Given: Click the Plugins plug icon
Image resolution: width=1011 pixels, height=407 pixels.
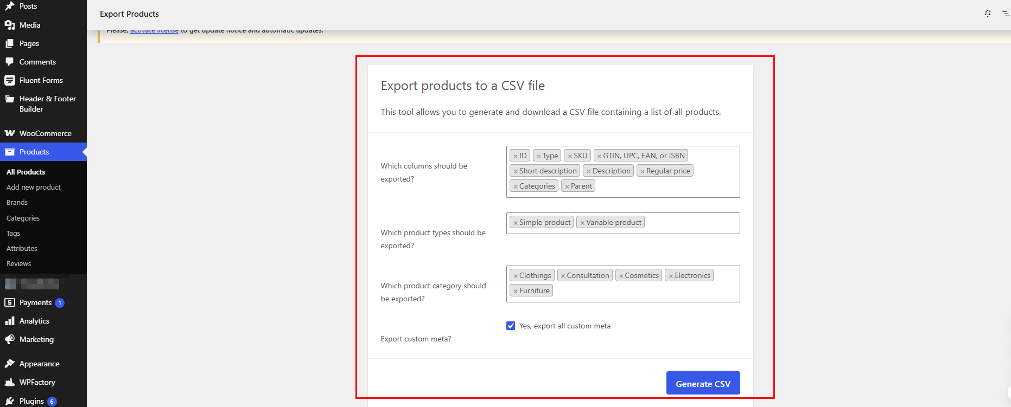Looking at the screenshot, I should coord(10,401).
